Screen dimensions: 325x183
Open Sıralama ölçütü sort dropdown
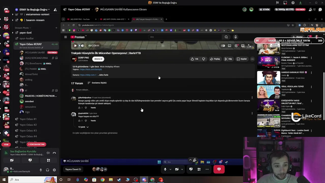(x=97, y=83)
